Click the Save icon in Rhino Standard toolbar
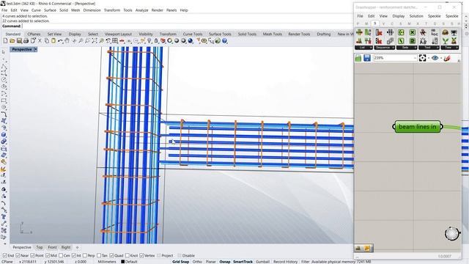Image resolution: width=469 pixels, height=264 pixels. tap(19, 41)
